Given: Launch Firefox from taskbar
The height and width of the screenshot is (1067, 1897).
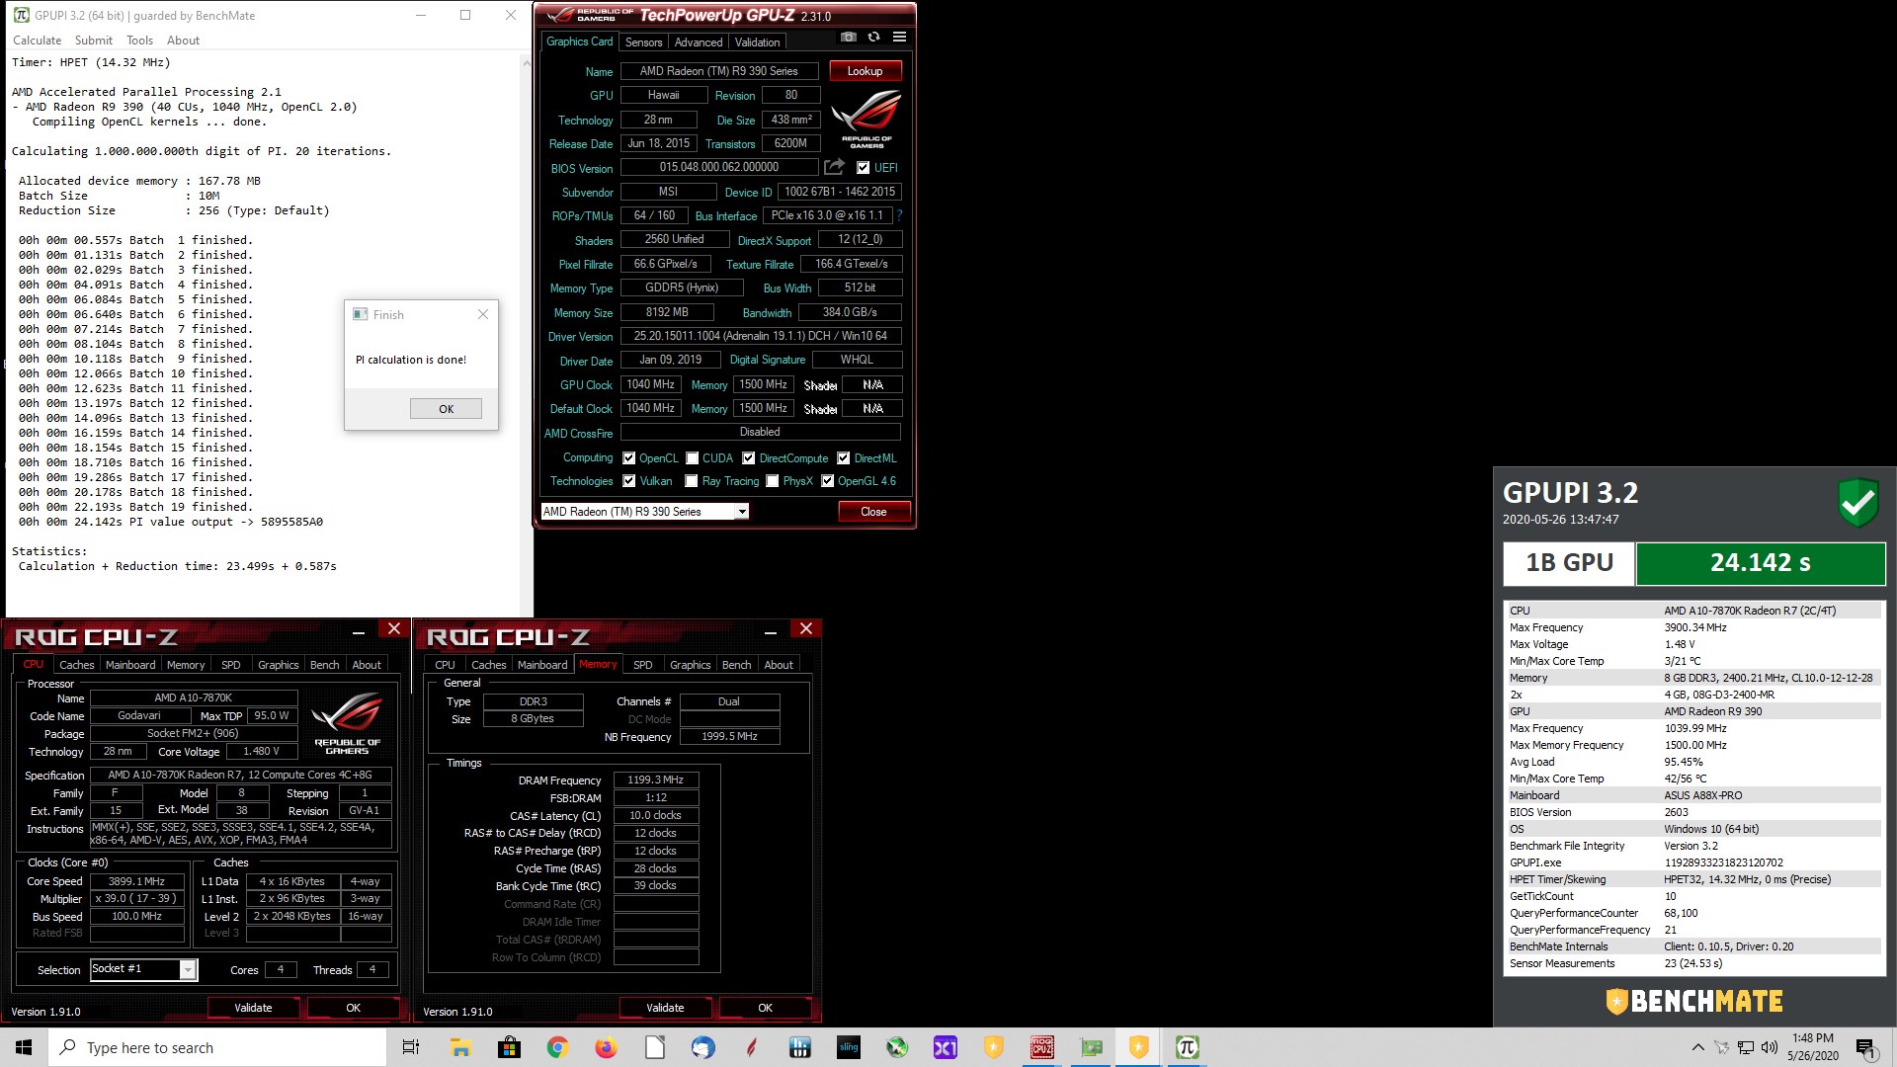Looking at the screenshot, I should point(606,1047).
